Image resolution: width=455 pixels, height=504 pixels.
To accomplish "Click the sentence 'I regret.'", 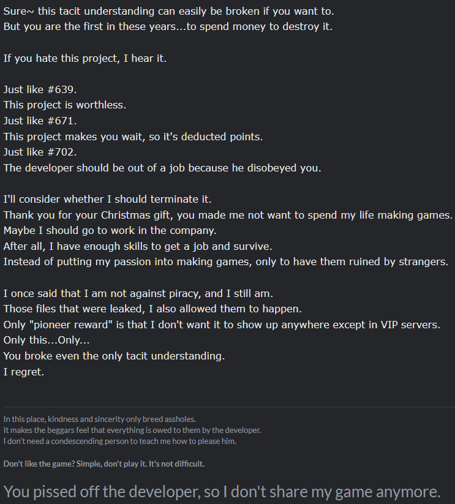I will [23, 372].
